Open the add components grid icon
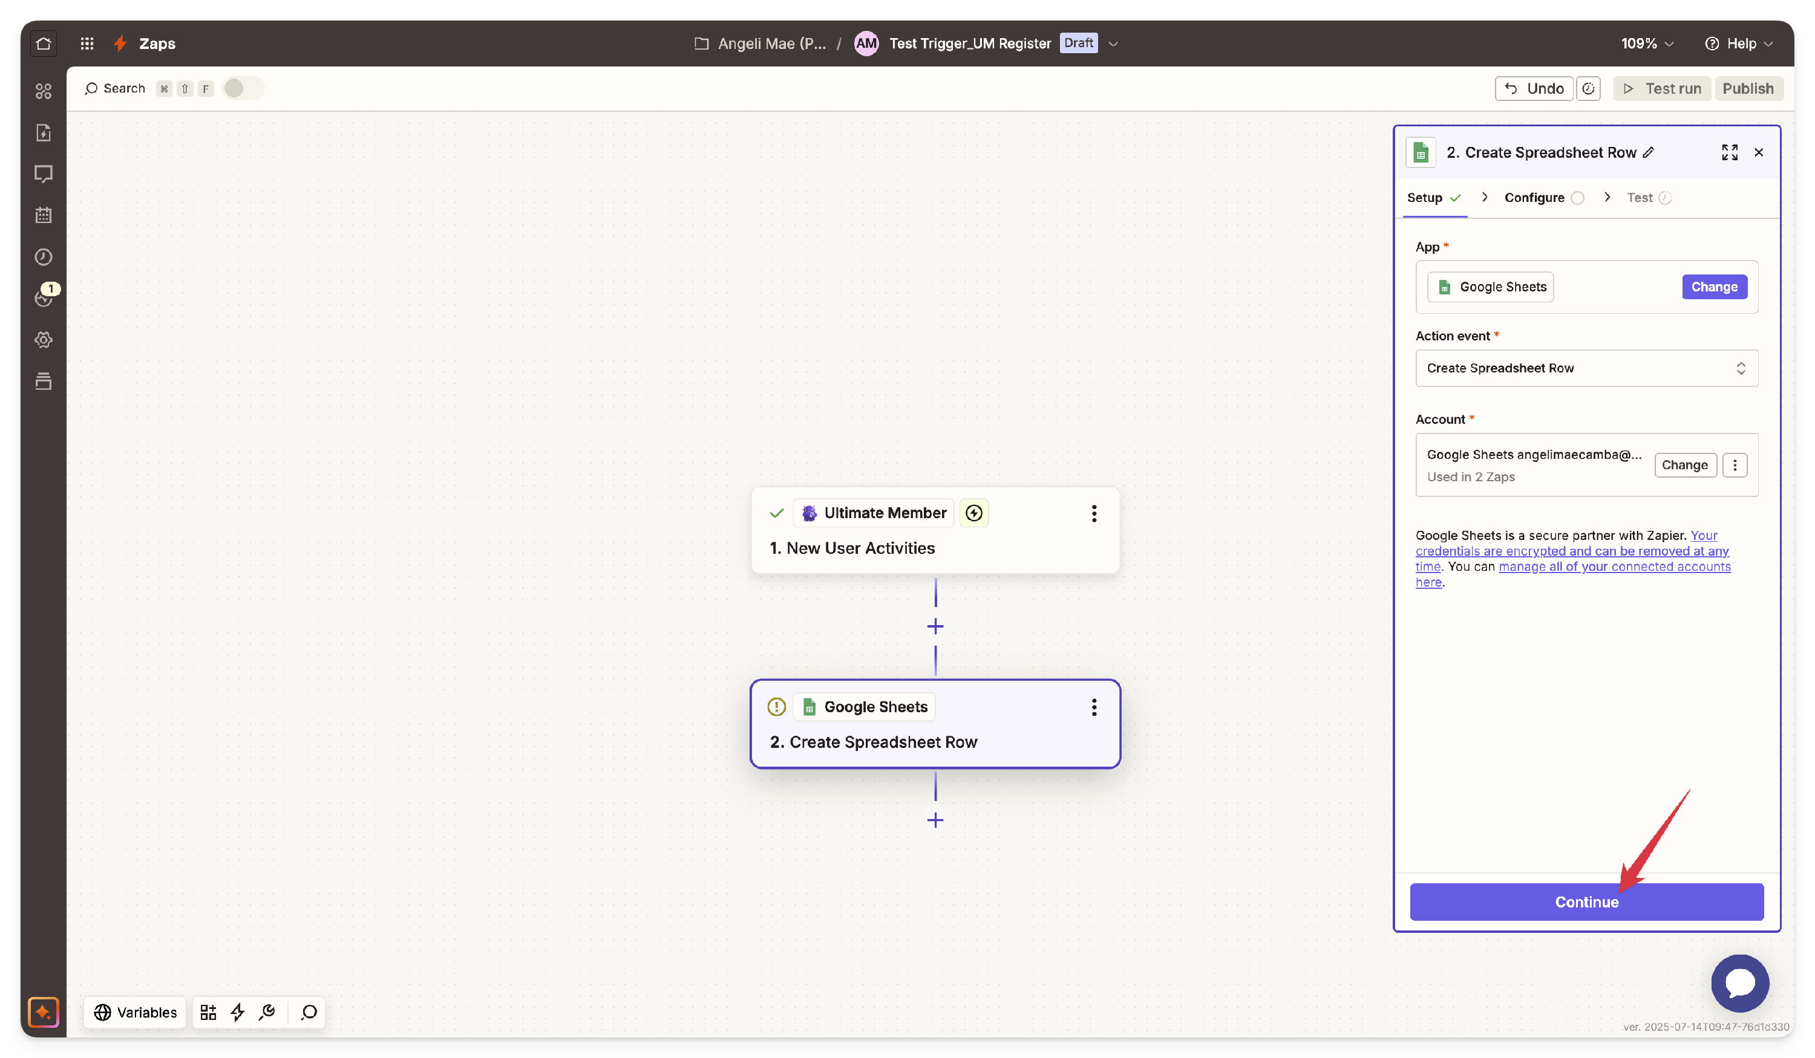1815x1058 pixels. click(208, 1013)
